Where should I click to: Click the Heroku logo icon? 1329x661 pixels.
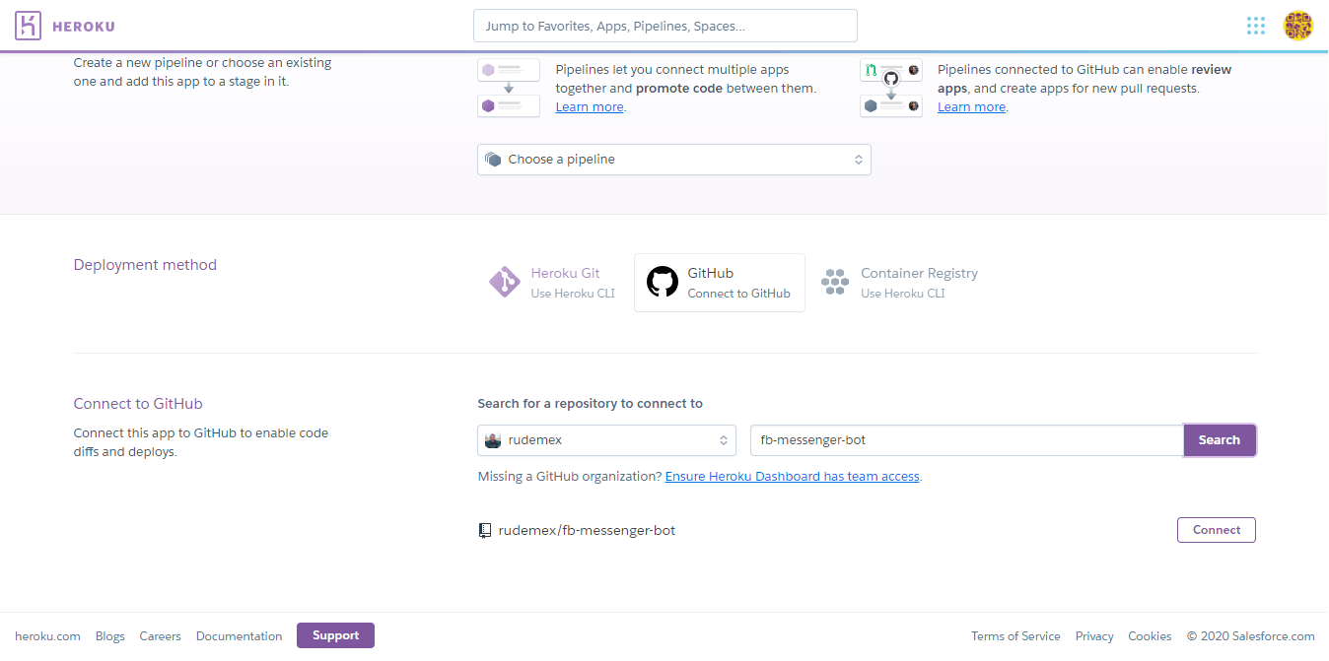click(29, 26)
